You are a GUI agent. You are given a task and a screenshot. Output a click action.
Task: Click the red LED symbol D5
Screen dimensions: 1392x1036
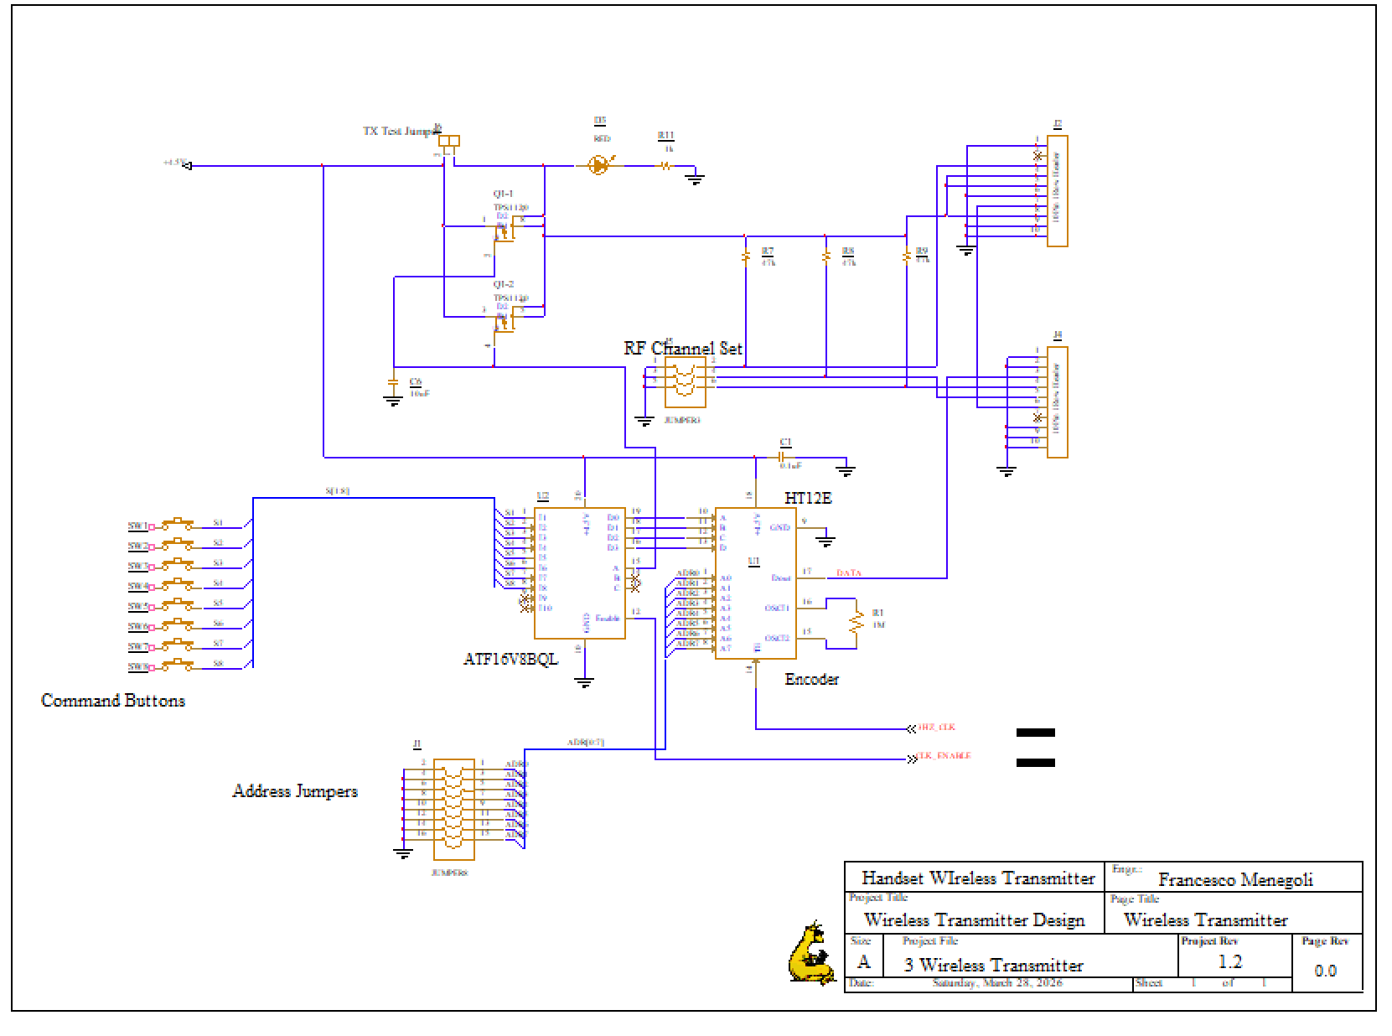coord(599,165)
